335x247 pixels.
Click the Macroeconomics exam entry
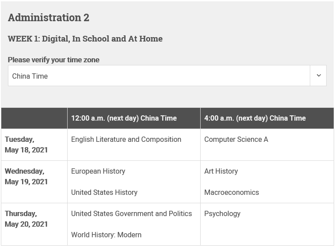click(232, 193)
